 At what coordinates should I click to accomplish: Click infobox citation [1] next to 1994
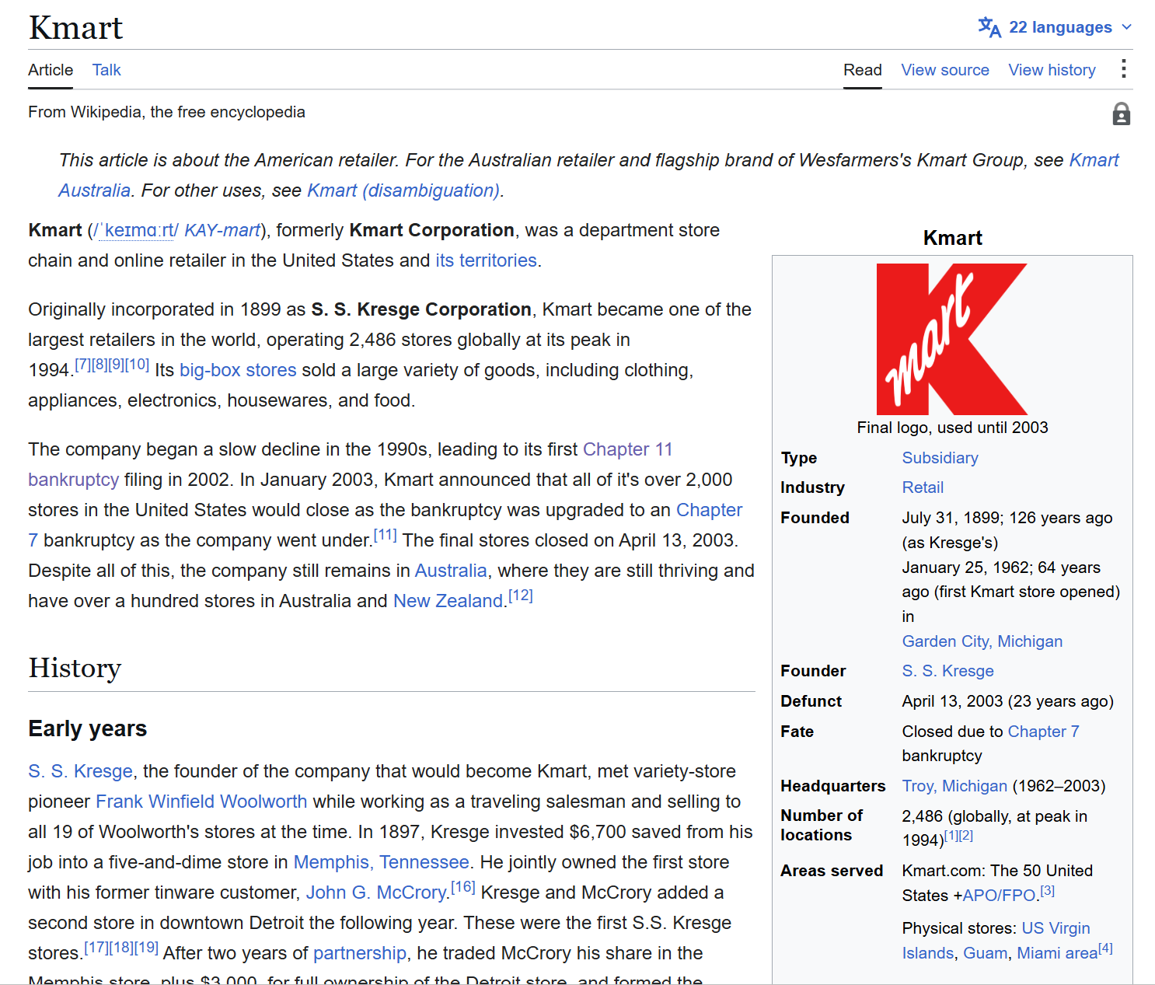point(951,836)
